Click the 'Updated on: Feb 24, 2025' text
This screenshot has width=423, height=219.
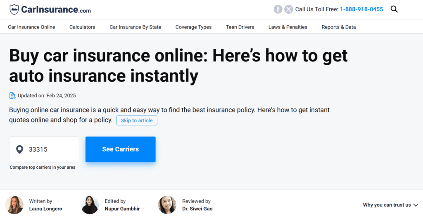[x=47, y=96]
